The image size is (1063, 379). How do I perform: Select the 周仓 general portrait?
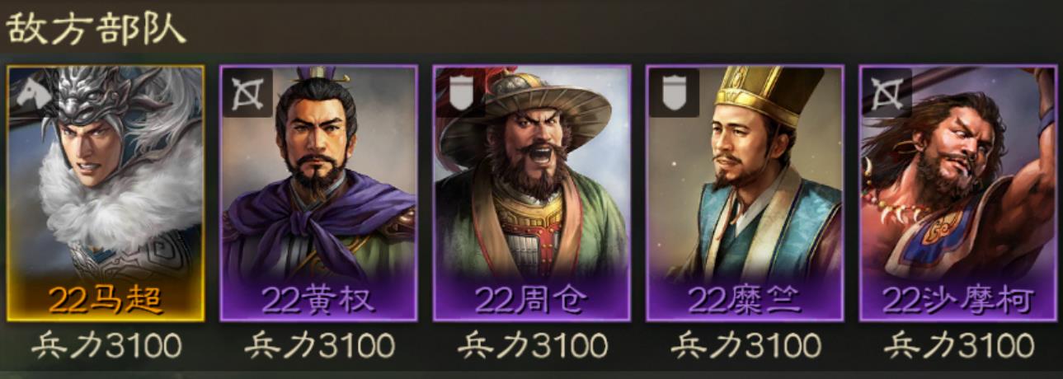(x=532, y=193)
